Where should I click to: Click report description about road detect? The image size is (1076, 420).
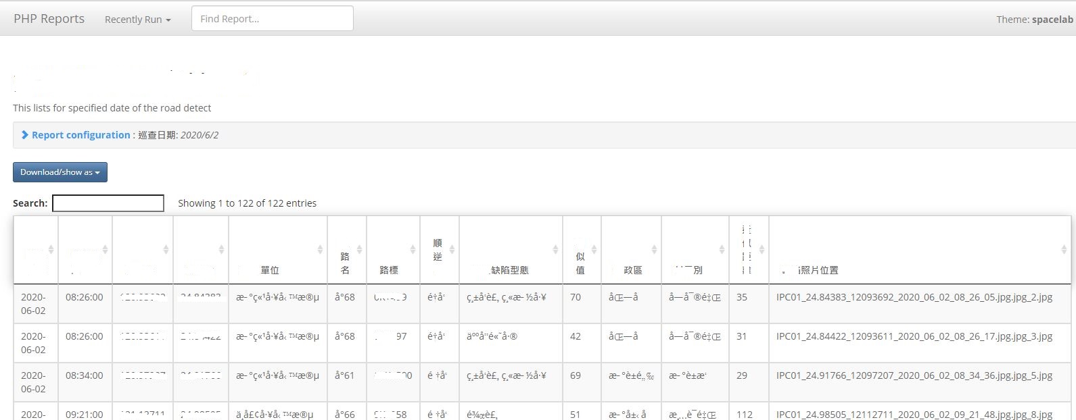[112, 108]
